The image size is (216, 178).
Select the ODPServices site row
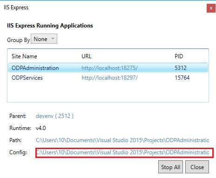coord(108,78)
